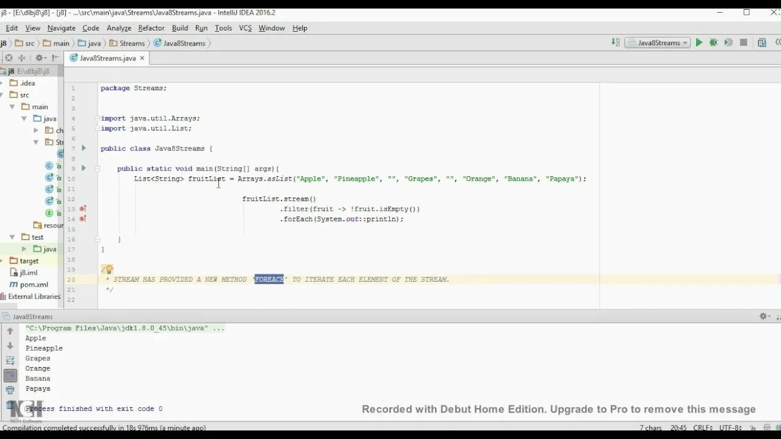Expand the java folder under test
The height and width of the screenshot is (439, 781).
coord(24,249)
